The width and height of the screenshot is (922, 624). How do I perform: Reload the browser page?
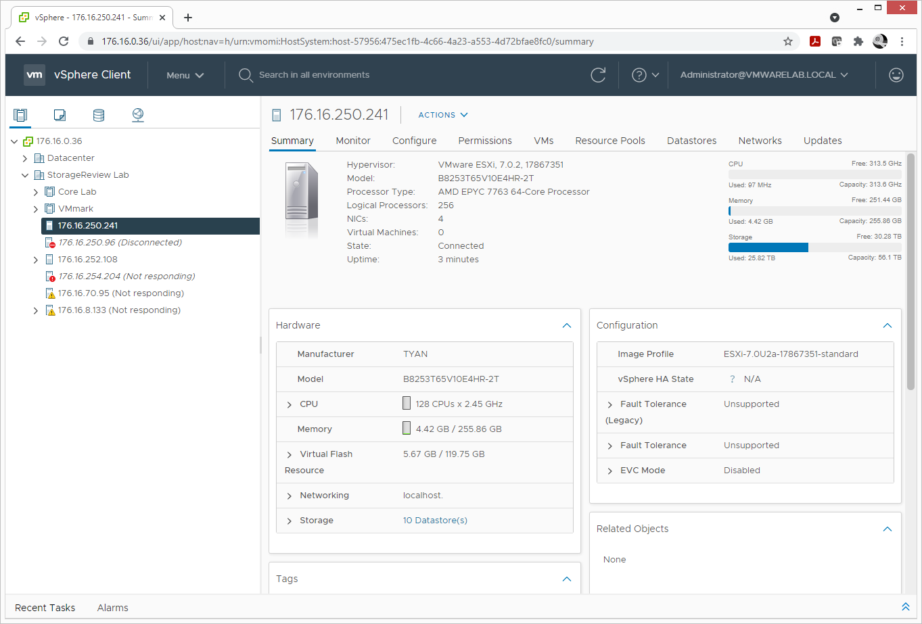(64, 41)
